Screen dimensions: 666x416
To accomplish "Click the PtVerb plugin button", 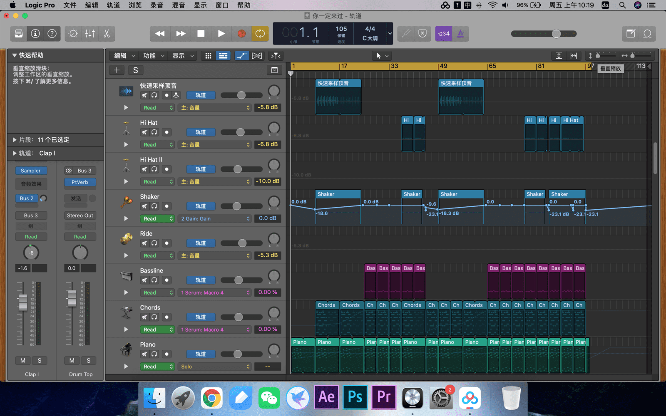I will [80, 182].
